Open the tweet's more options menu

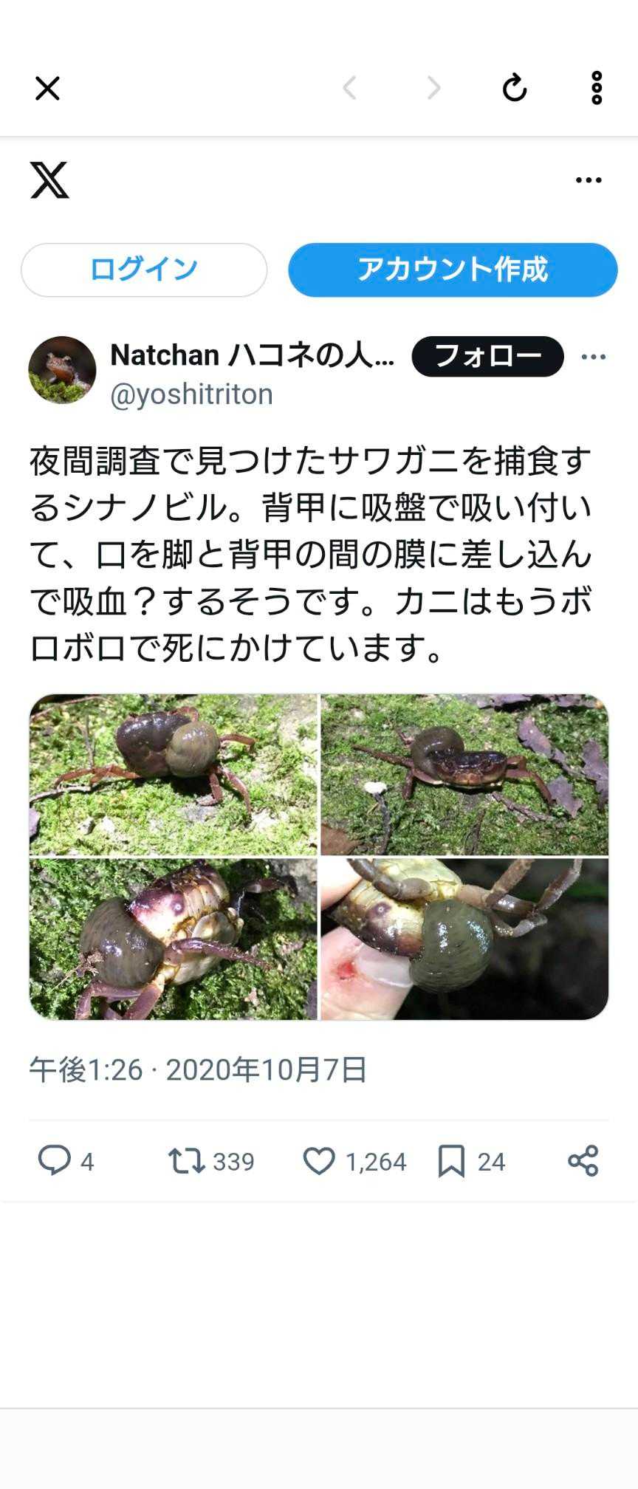pyautogui.click(x=594, y=357)
